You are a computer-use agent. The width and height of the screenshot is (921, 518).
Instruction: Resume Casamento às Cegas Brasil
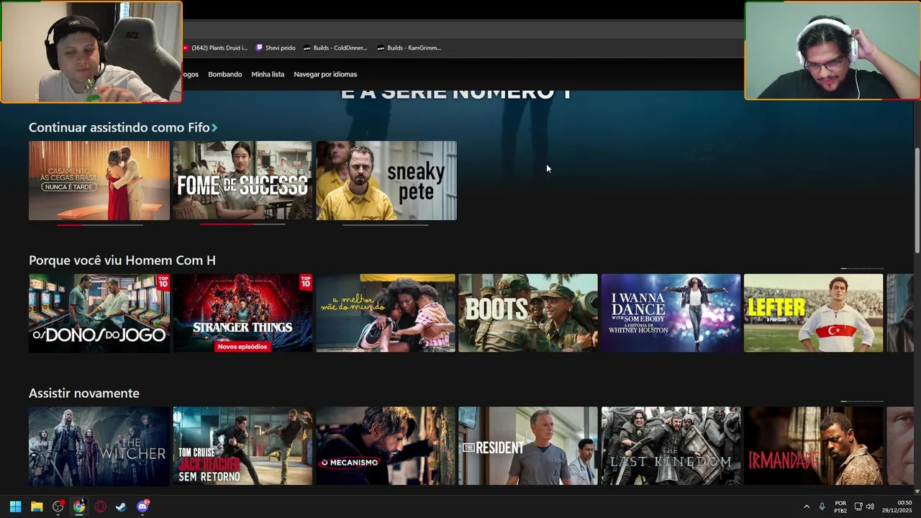[99, 181]
